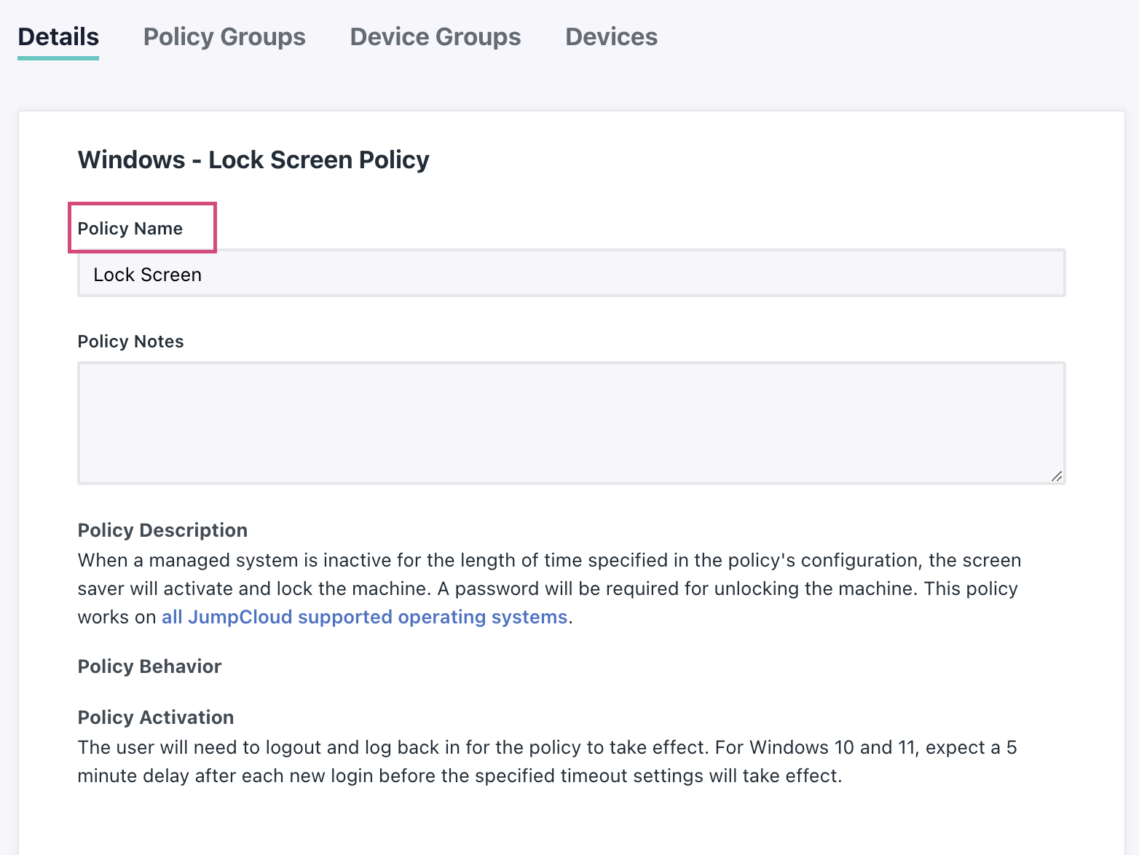Image resolution: width=1139 pixels, height=855 pixels.
Task: Open the Devices tab
Action: [x=612, y=37]
